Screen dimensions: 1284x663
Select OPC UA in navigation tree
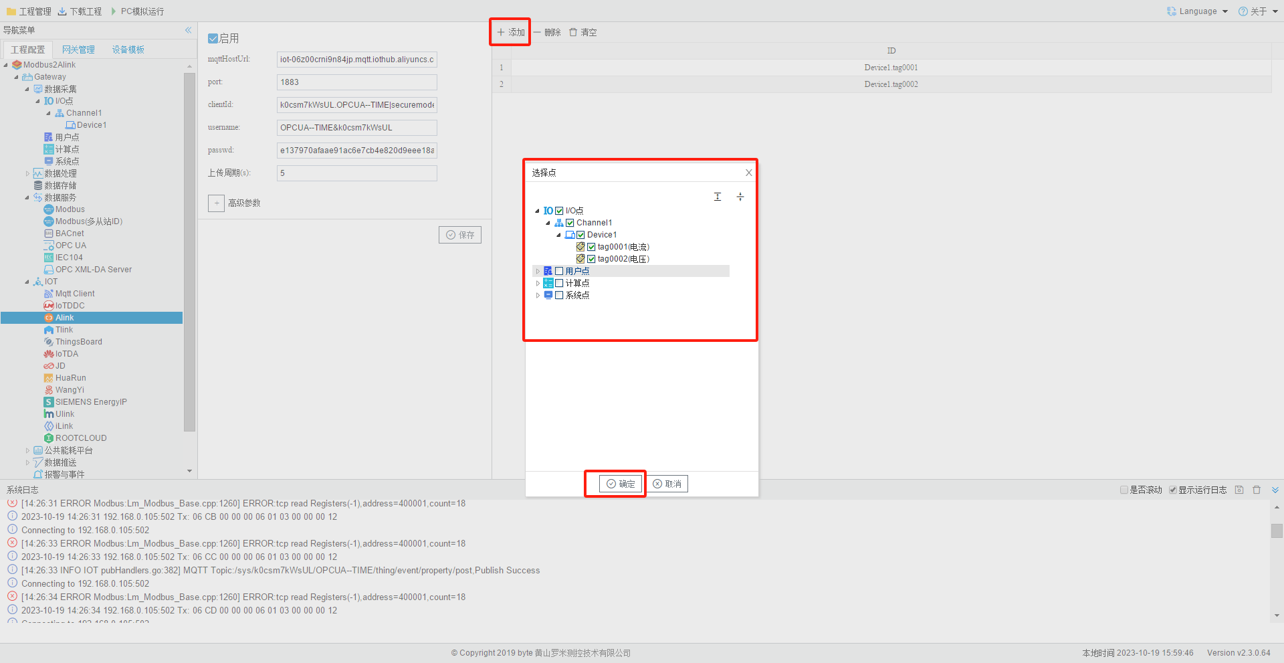[71, 246]
